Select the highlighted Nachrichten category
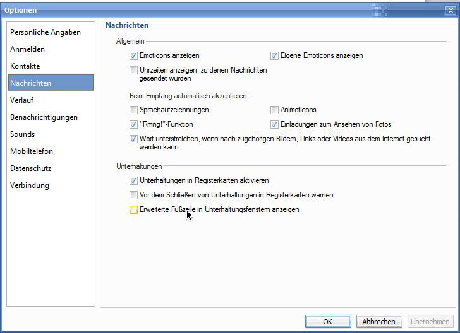 pos(51,83)
